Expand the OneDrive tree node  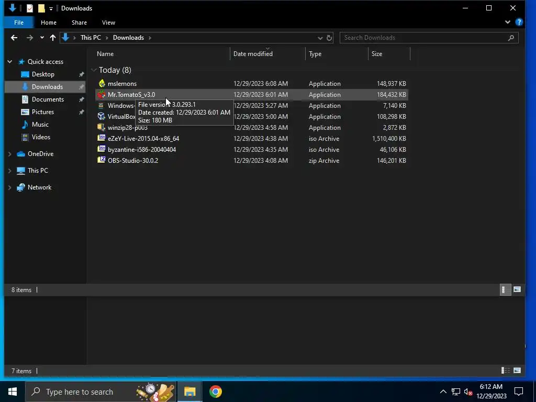tap(9, 154)
